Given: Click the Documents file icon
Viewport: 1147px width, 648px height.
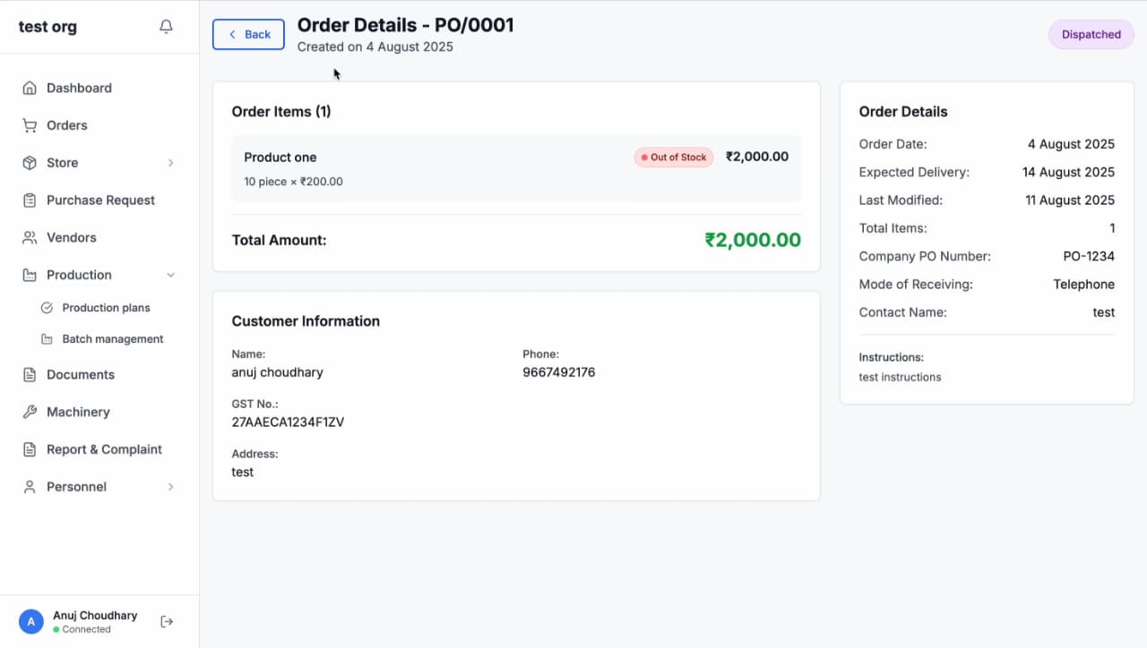Looking at the screenshot, I should pyautogui.click(x=30, y=375).
